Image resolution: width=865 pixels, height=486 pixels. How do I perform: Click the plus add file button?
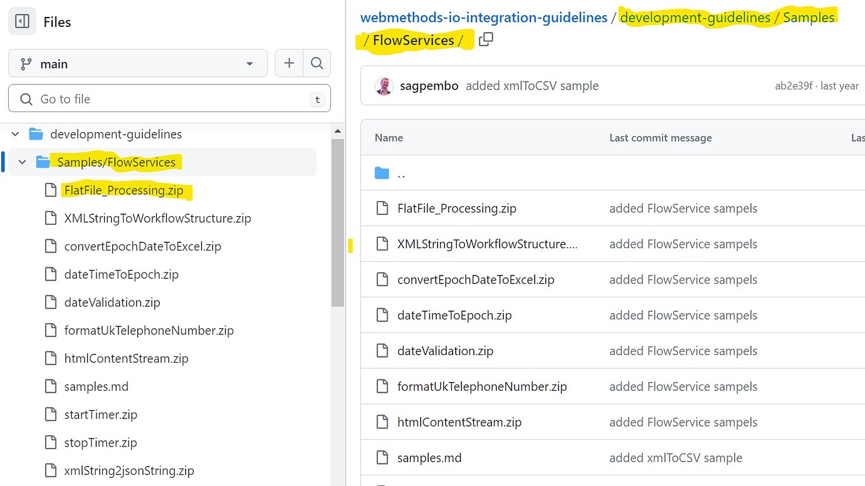(x=289, y=63)
